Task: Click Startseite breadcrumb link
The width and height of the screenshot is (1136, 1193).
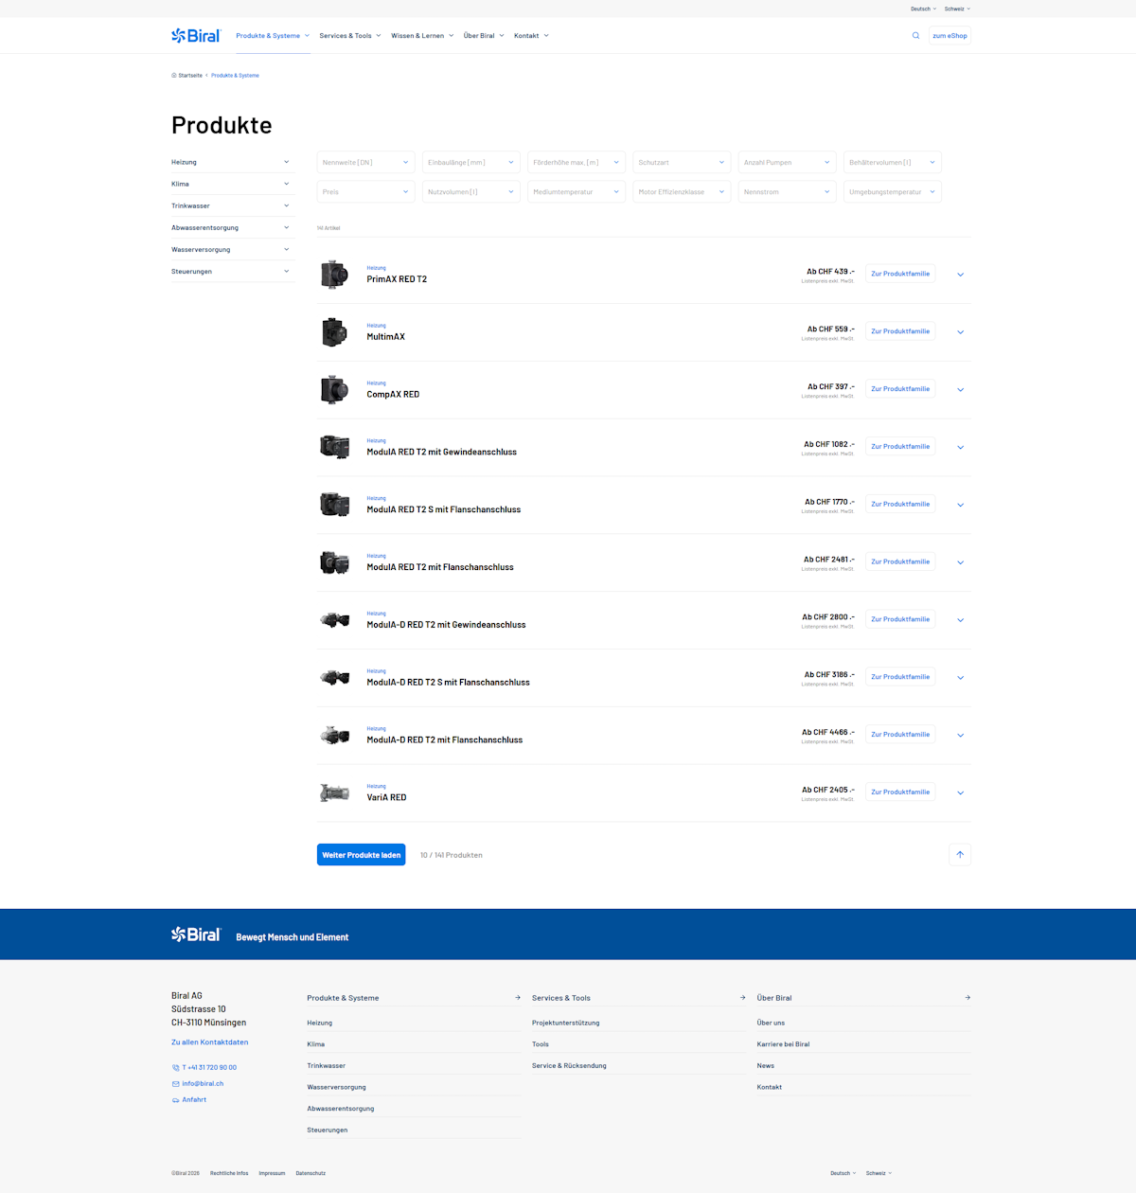Action: coord(190,76)
